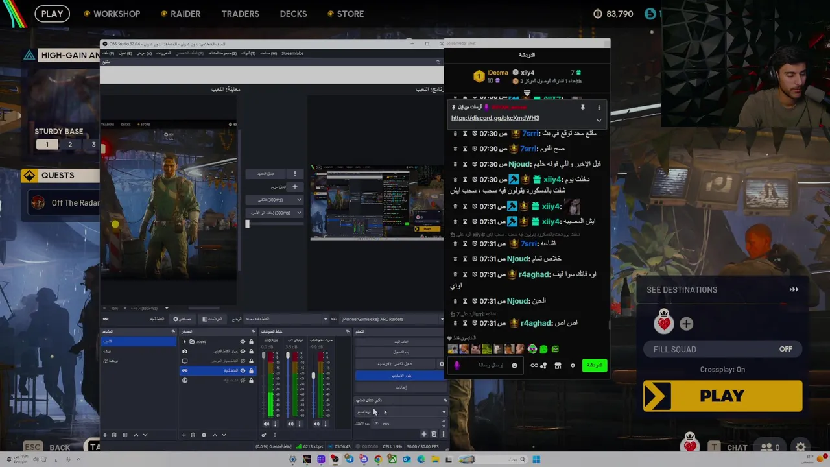
Task: Toggle lock on the video capture device source
Action: [251, 351]
